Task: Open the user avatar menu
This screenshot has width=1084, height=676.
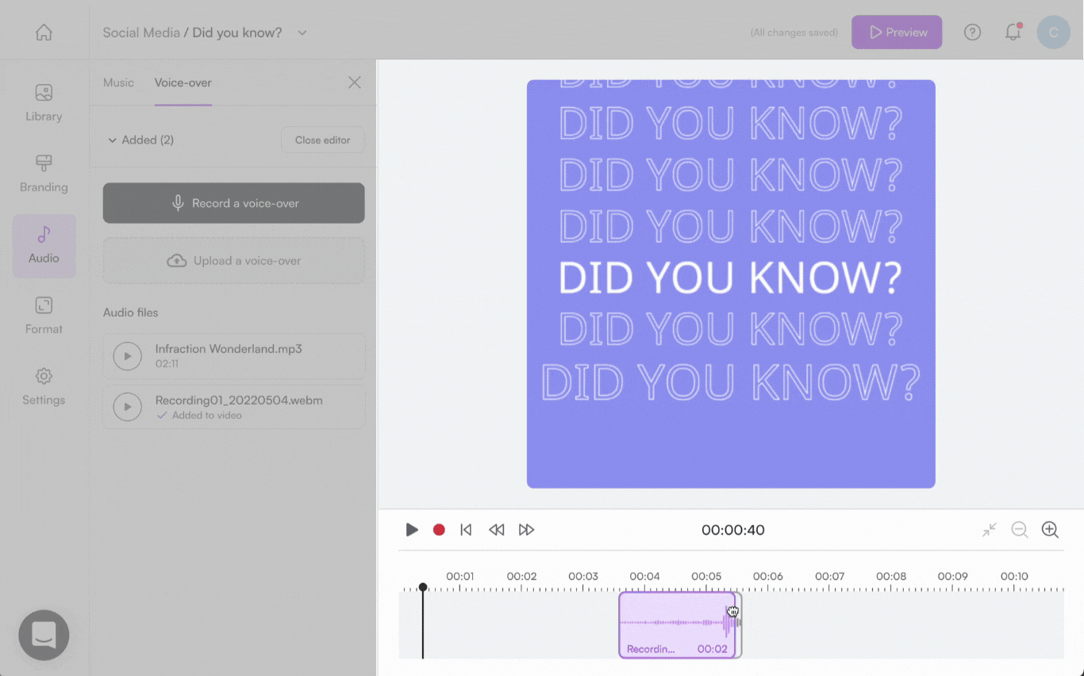Action: 1053,33
